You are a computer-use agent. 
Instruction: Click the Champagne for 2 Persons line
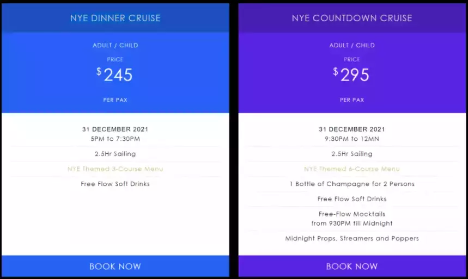click(351, 184)
